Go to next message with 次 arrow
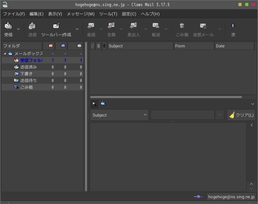258x204 pixels. click(233, 26)
